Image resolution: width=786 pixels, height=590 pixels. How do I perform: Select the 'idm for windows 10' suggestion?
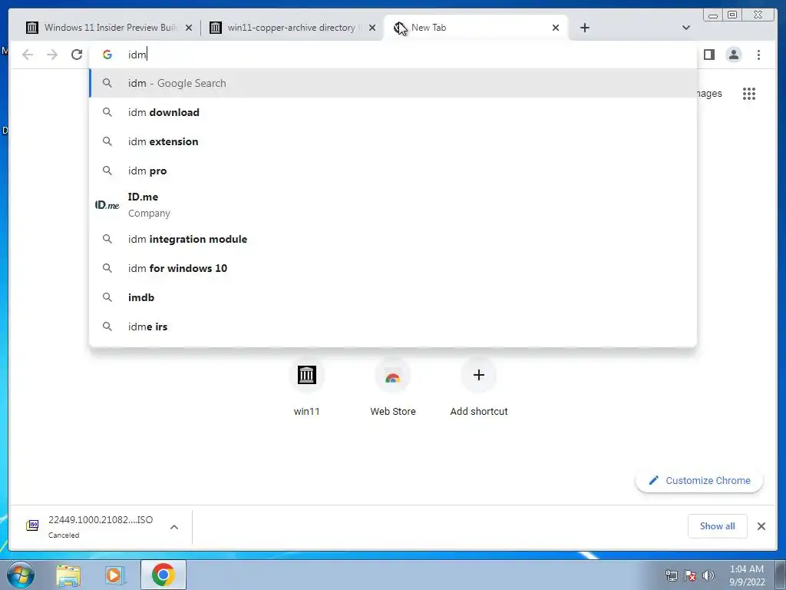click(x=393, y=268)
